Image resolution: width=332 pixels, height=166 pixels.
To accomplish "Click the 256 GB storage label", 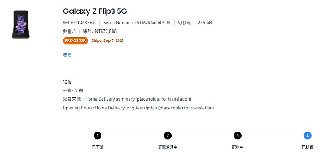I will tap(205, 23).
